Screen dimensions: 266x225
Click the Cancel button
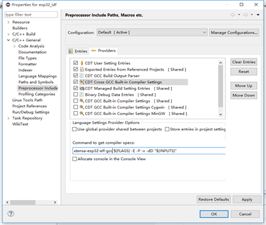click(245, 214)
